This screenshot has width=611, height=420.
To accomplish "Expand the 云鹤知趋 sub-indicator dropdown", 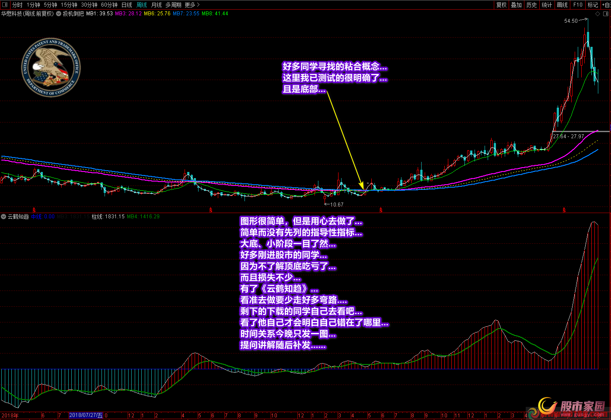I will pyautogui.click(x=3, y=217).
